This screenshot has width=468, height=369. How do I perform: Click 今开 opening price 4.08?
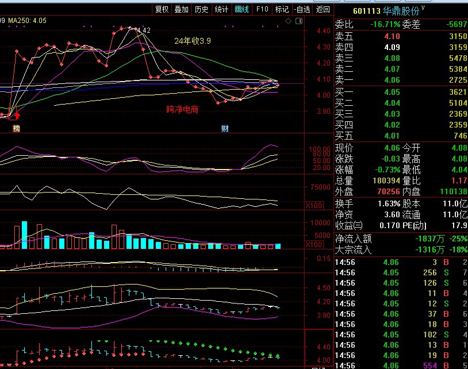(x=459, y=148)
